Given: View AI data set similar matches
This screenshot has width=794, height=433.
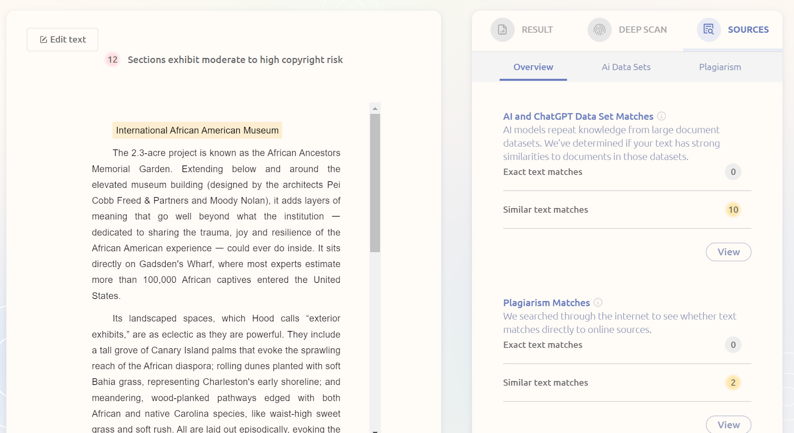Looking at the screenshot, I should pos(728,252).
